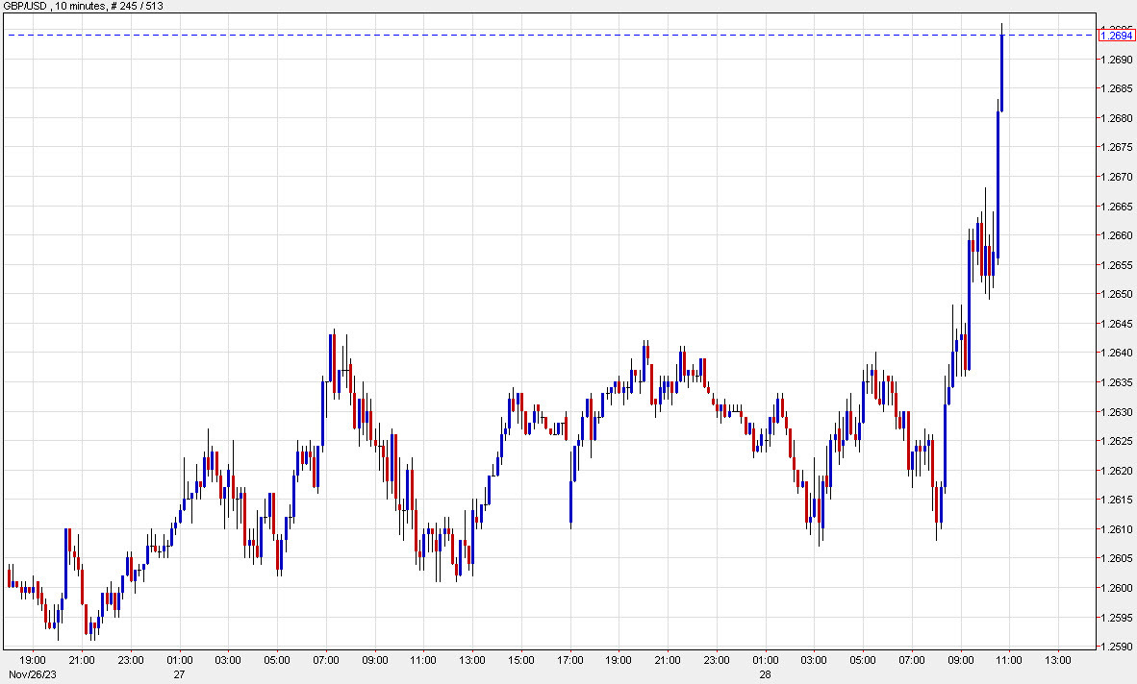
Task: Click the 1.2615 price axis label
Action: [x=1116, y=500]
